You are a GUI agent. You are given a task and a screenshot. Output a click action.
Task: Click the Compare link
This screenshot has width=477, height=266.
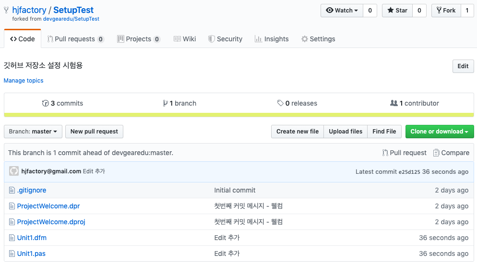tap(452, 153)
